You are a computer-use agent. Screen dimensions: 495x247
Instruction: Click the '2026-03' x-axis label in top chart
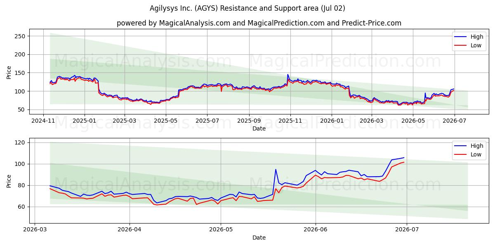pos(371,121)
